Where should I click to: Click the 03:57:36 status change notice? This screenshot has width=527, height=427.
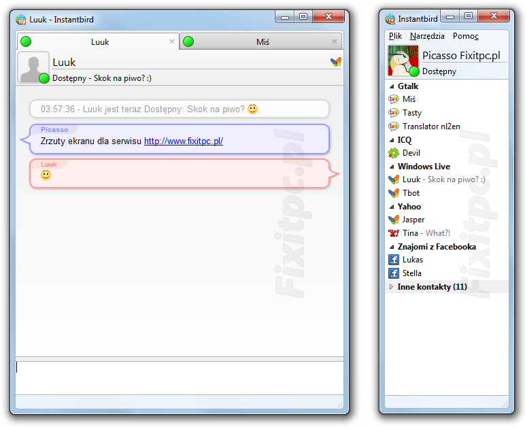(179, 109)
